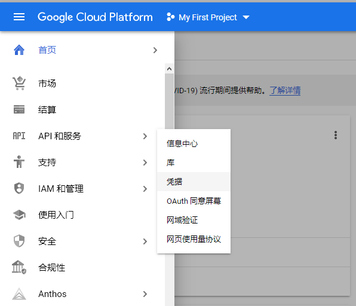356x306 pixels.
Task: Expand the 首页 chevron arrow
Action: point(155,50)
